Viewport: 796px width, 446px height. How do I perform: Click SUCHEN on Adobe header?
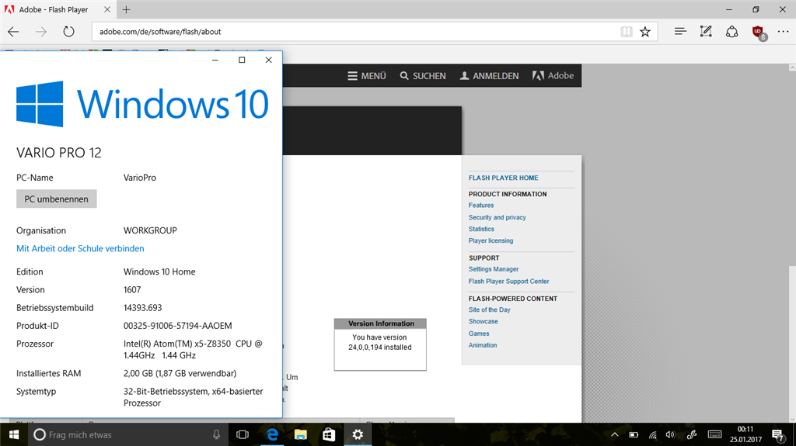[423, 76]
